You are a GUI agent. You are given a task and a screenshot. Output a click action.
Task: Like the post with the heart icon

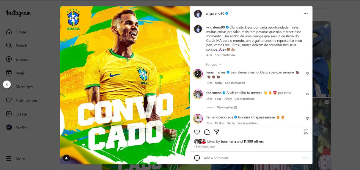[197, 132]
